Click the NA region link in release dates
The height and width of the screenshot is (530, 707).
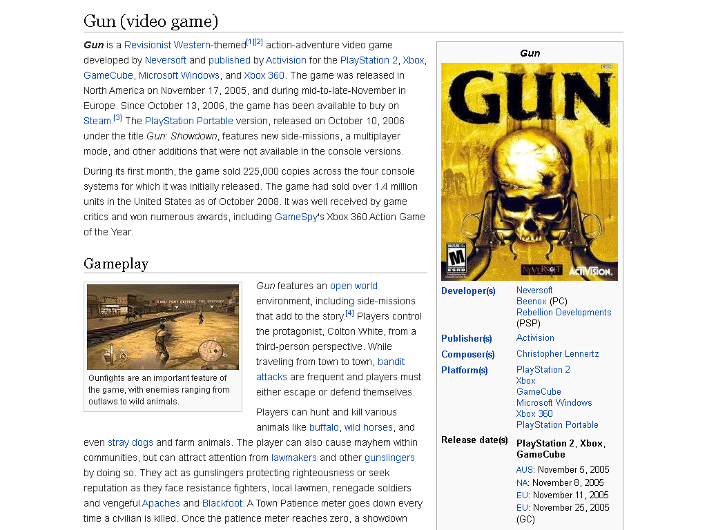coord(522,482)
